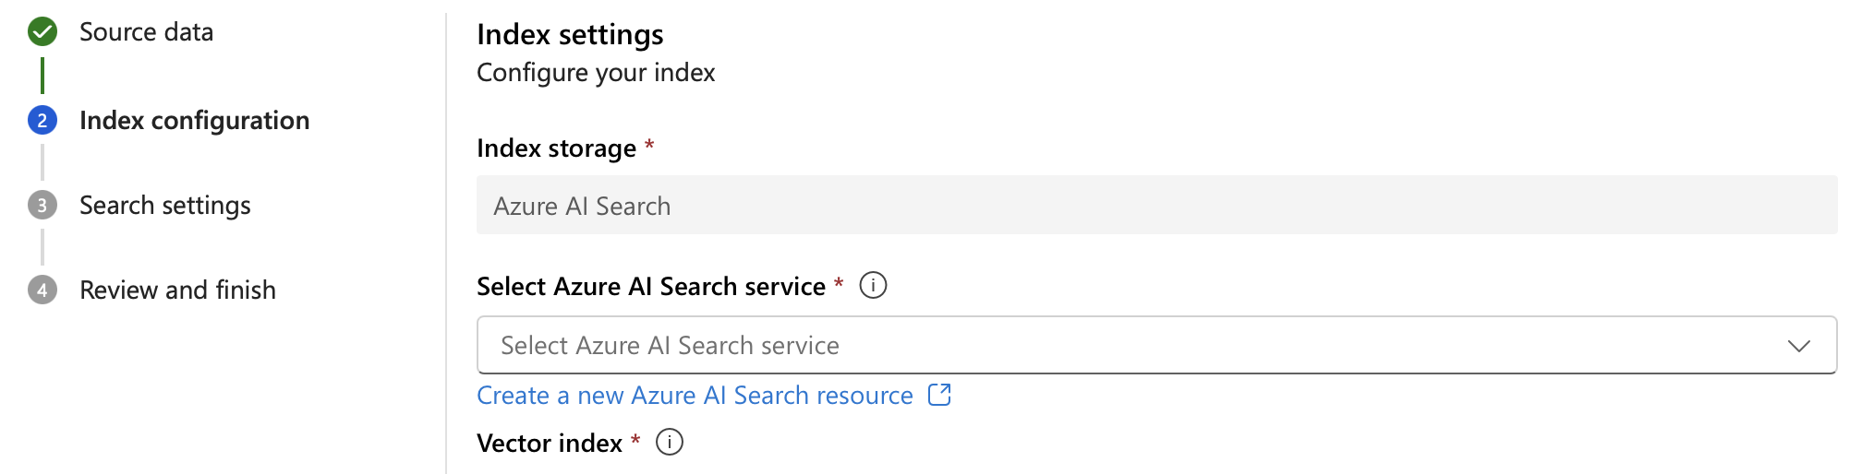
Task: Click the blue step 2 circle icon
Action: tap(42, 121)
